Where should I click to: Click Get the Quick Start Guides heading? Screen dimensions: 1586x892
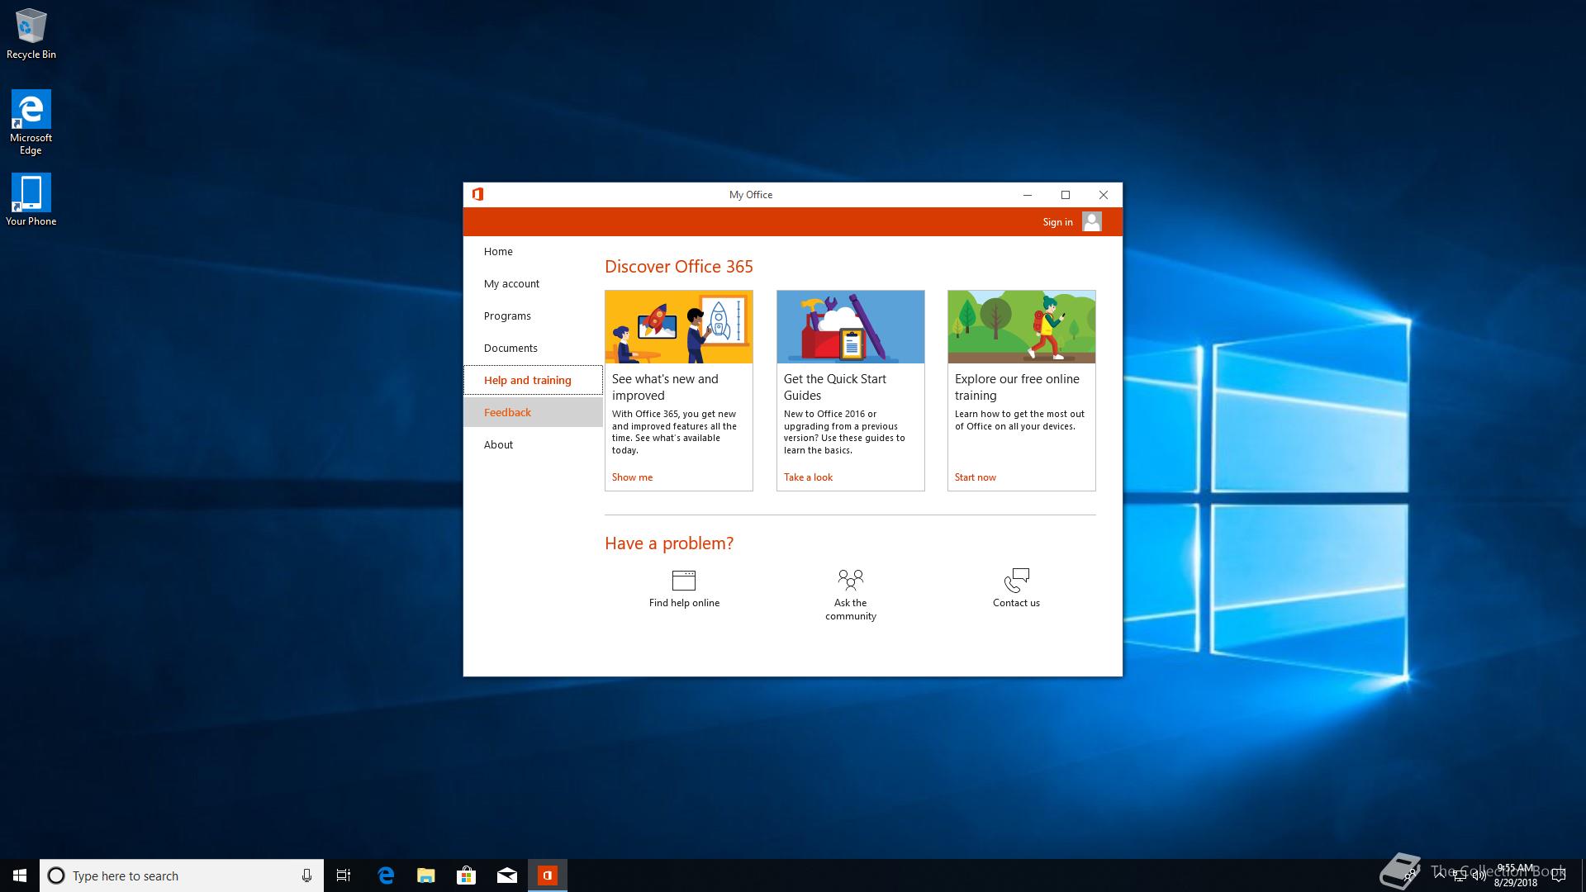point(835,387)
